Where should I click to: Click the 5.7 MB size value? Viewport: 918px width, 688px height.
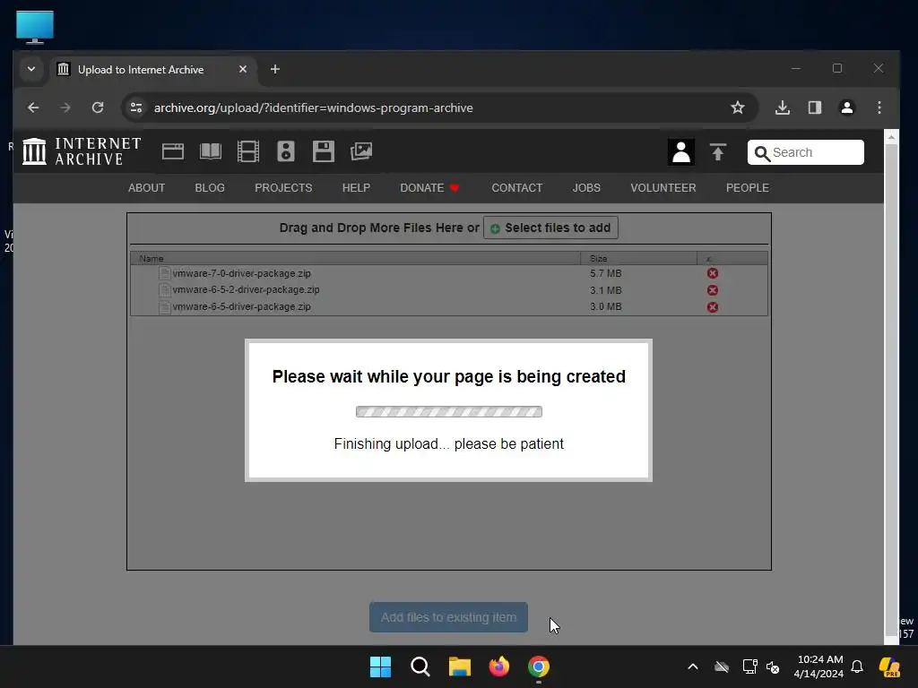coord(606,273)
